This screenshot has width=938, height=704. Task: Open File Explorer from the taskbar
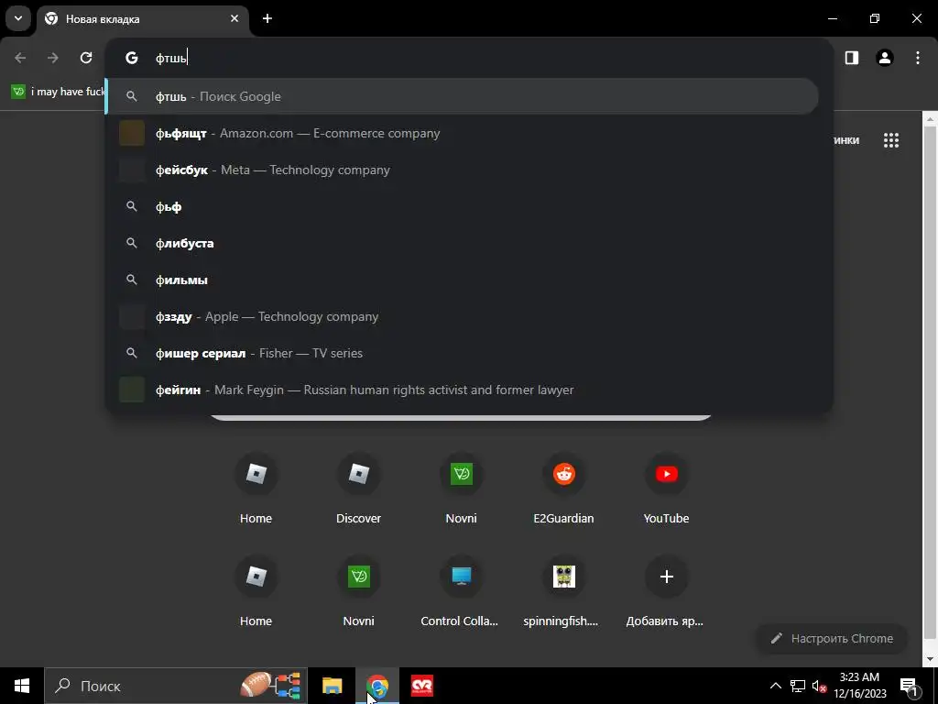(x=332, y=686)
